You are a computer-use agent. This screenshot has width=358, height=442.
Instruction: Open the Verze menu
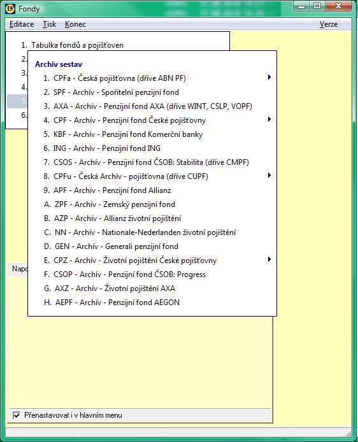tap(329, 24)
